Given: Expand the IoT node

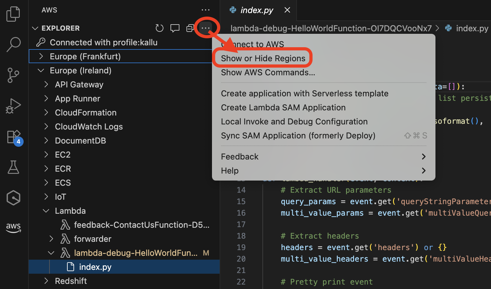Looking at the screenshot, I should (x=46, y=197).
